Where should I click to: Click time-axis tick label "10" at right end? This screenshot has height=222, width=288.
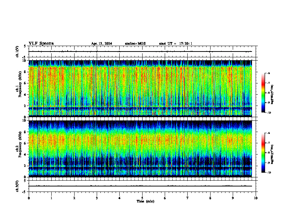256,198
